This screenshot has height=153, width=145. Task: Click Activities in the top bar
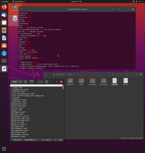5,1
